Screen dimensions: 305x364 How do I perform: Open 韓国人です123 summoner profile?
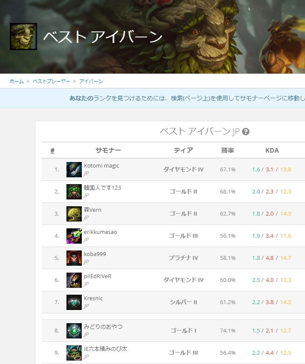102,188
